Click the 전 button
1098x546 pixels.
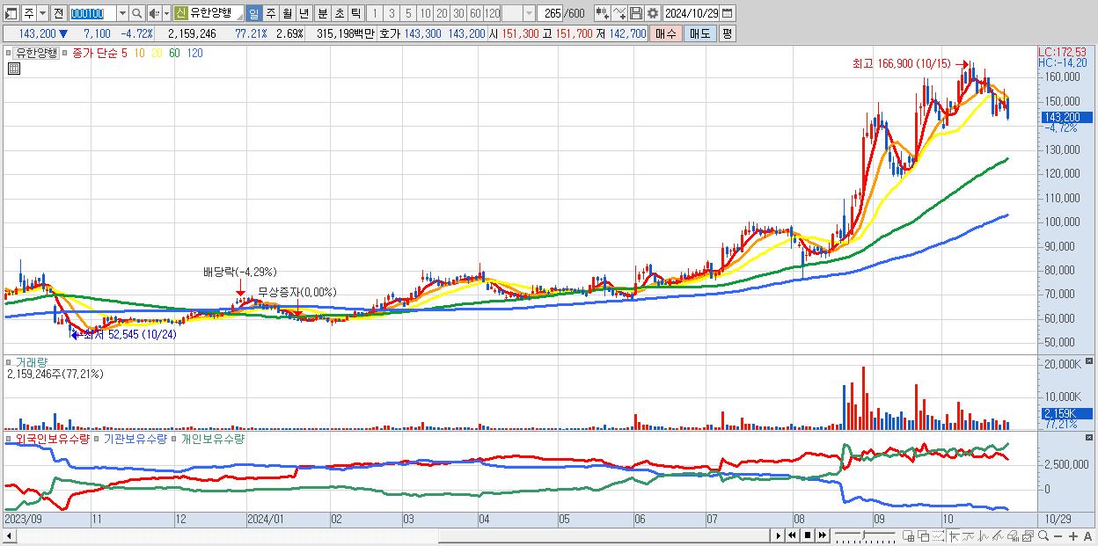(x=59, y=14)
